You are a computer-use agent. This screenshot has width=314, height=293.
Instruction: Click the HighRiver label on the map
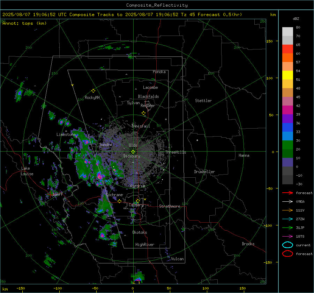tap(145, 245)
